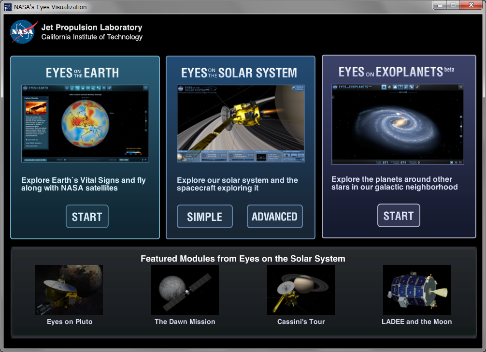Choose the LADEE and the Moon module
Image resolution: width=486 pixels, height=352 pixels.
pyautogui.click(x=416, y=290)
